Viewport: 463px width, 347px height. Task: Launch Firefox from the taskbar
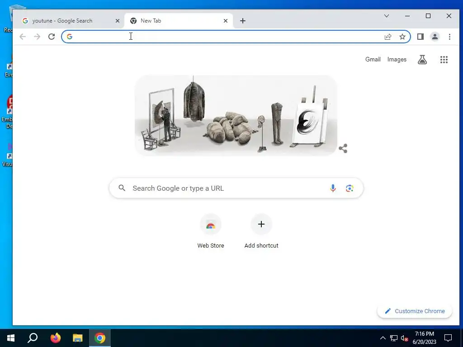tap(55, 338)
